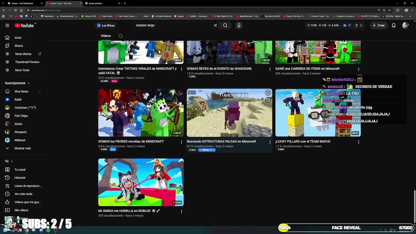The width and height of the screenshot is (416, 234).
Task: Bookmark this page with the star icon
Action: click(x=389, y=10)
